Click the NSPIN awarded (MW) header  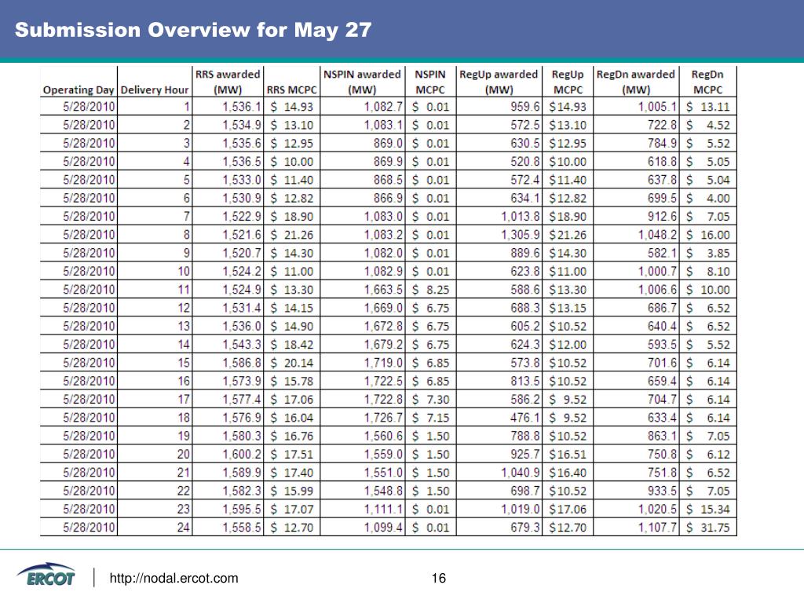pos(362,82)
